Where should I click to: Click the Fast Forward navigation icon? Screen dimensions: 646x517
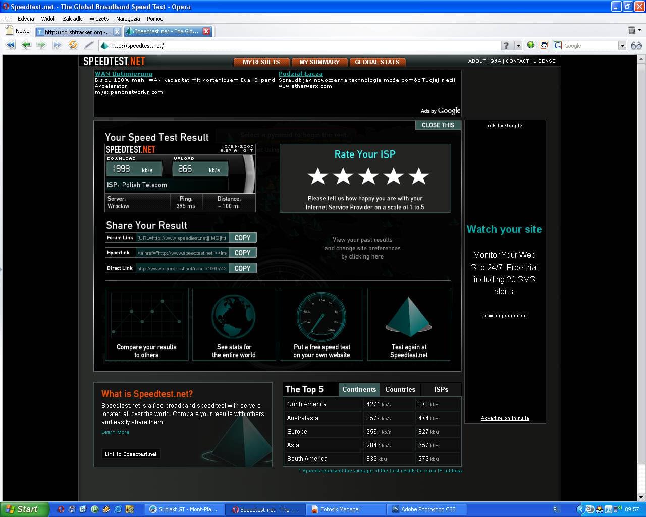(57, 45)
